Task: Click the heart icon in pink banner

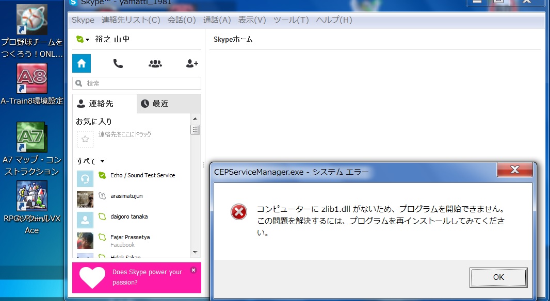Action: coord(92,277)
